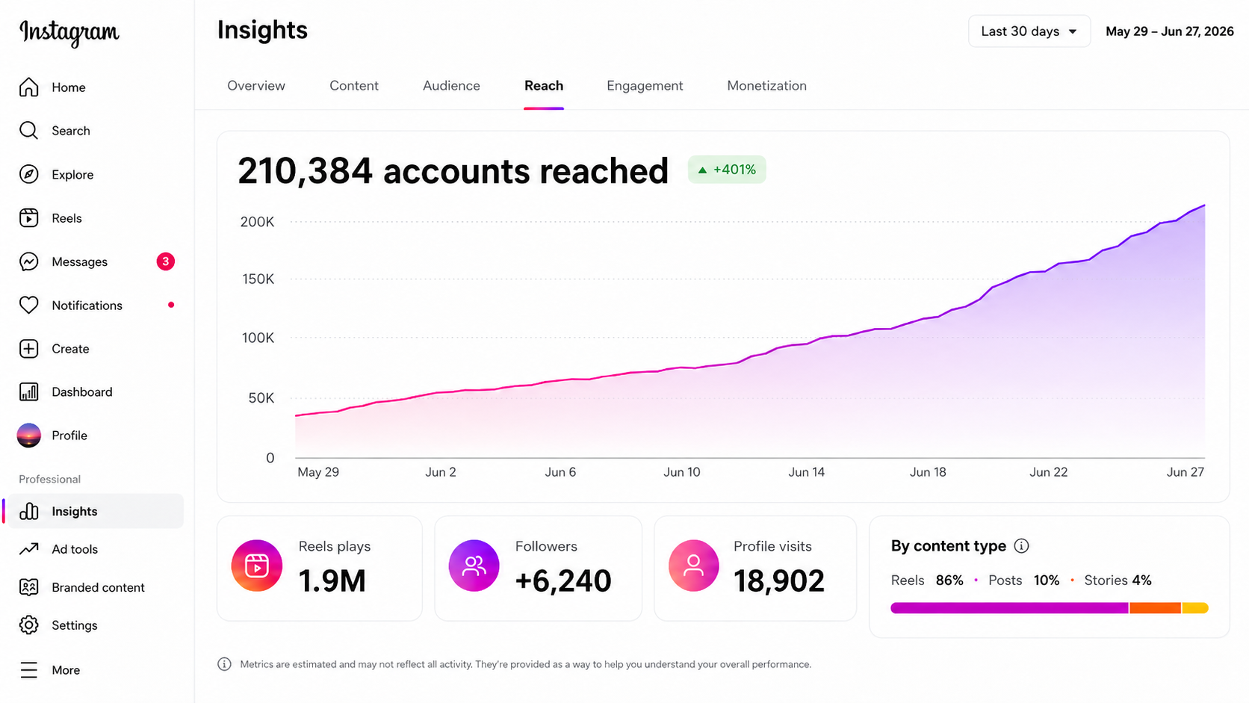Click the Search magnifier icon
The height and width of the screenshot is (703, 1249).
coord(28,131)
